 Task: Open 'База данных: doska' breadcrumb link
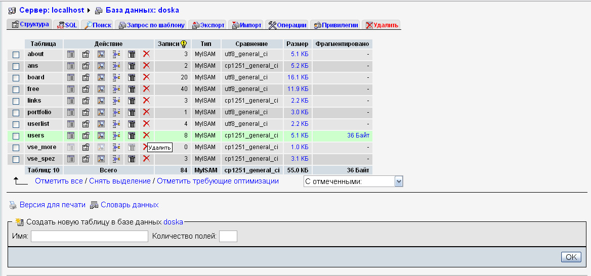coord(143,10)
